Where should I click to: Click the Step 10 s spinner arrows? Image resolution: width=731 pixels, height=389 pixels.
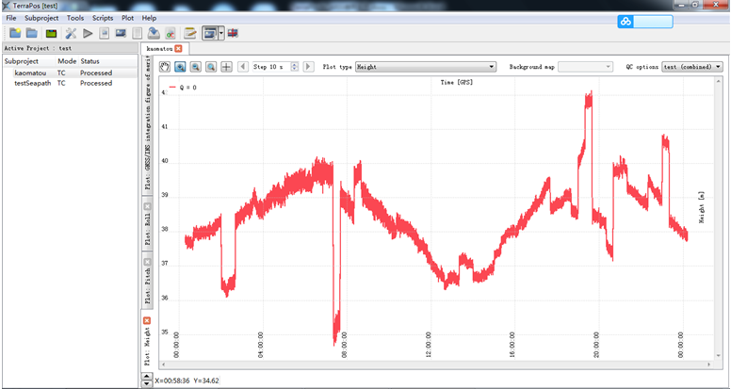click(295, 67)
